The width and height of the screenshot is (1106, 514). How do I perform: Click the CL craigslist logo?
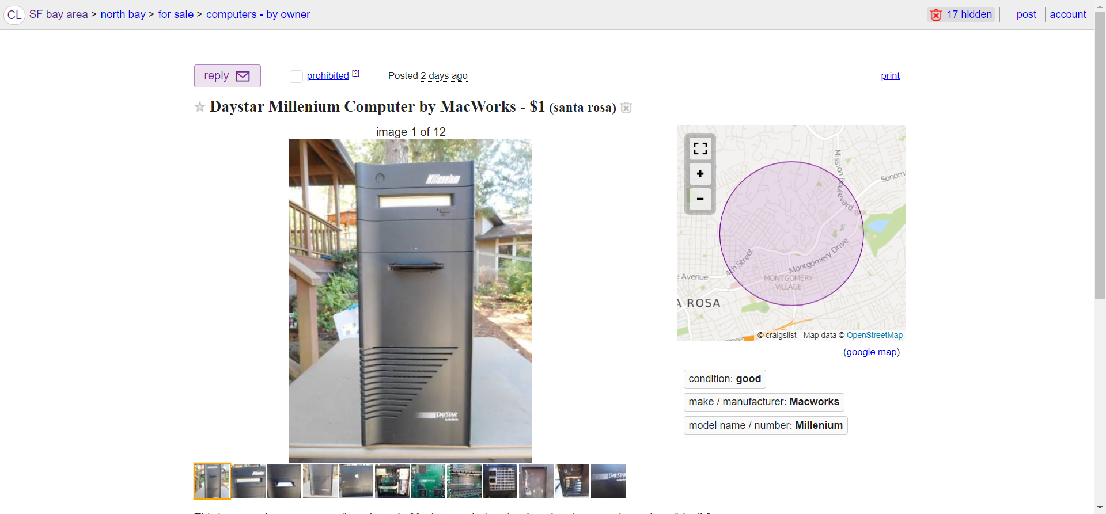coord(14,14)
